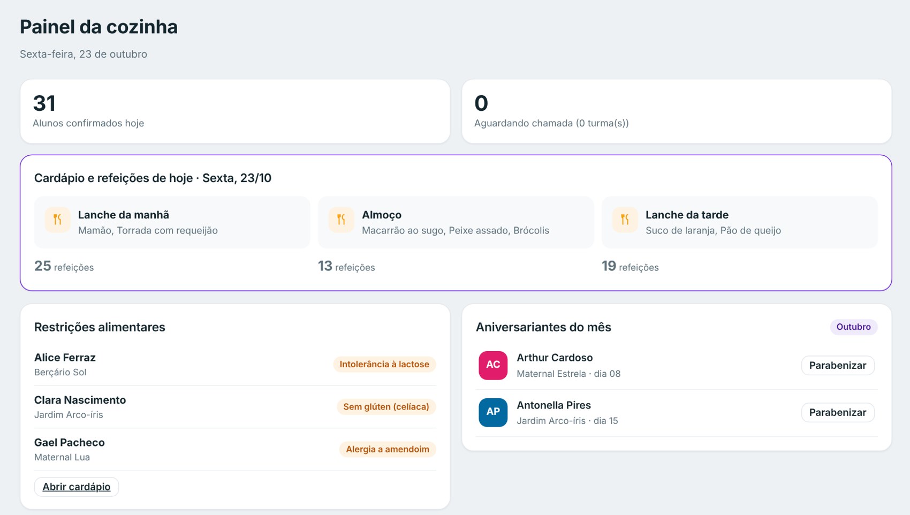This screenshot has height=515, width=910.
Task: Select the Lanche da tarde meal card
Action: (739, 222)
